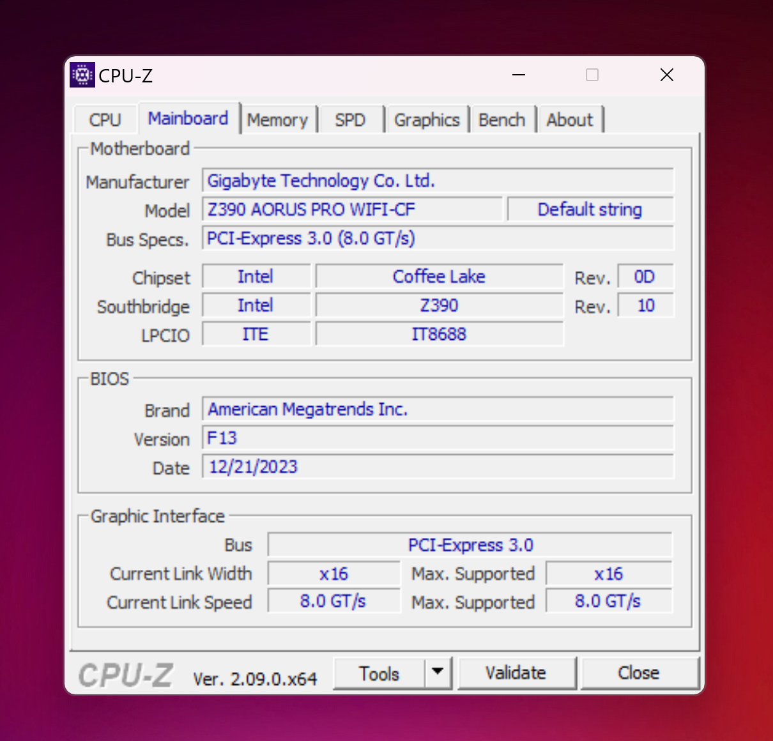Viewport: 773px width, 741px height.
Task: Select the Mainboard tab
Action: [x=188, y=118]
